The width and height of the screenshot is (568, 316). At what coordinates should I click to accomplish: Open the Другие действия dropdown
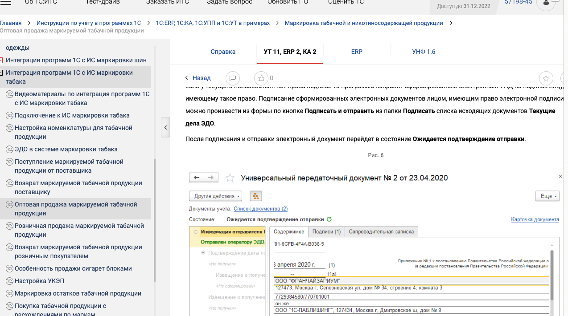coord(215,196)
